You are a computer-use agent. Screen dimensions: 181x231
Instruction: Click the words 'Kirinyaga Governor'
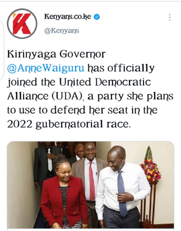coord(56,54)
